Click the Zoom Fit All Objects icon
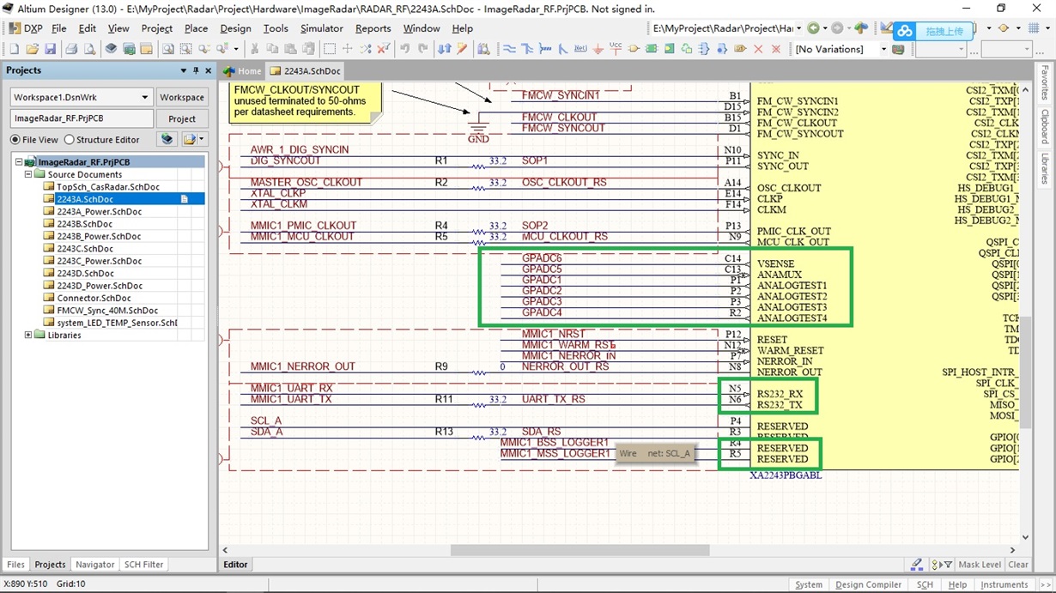 167,49
